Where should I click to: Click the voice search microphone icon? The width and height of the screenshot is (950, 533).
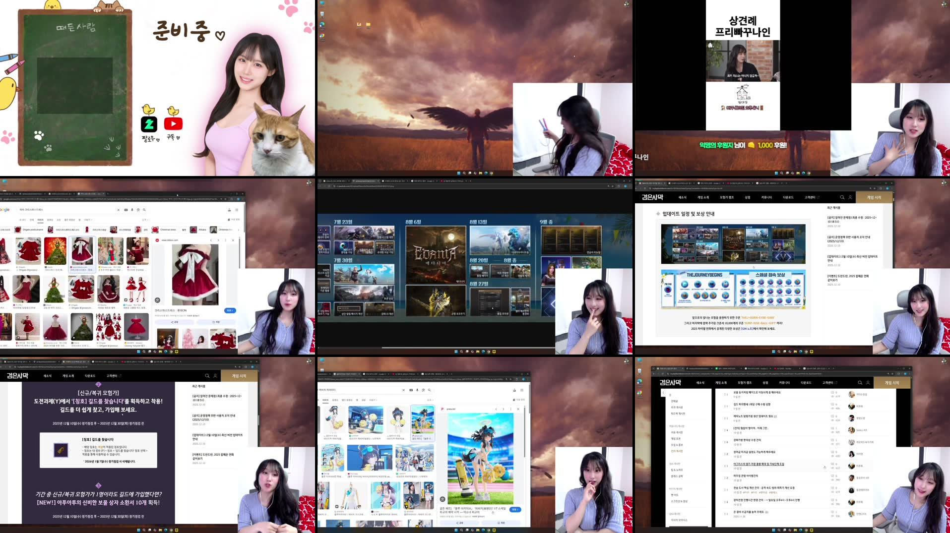131,210
